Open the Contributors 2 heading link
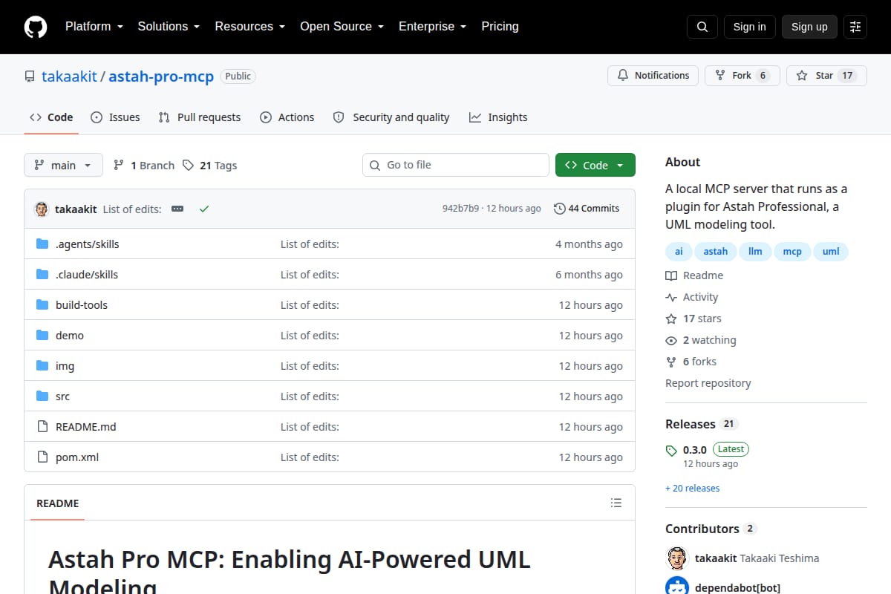The width and height of the screenshot is (891, 594). tap(711, 529)
